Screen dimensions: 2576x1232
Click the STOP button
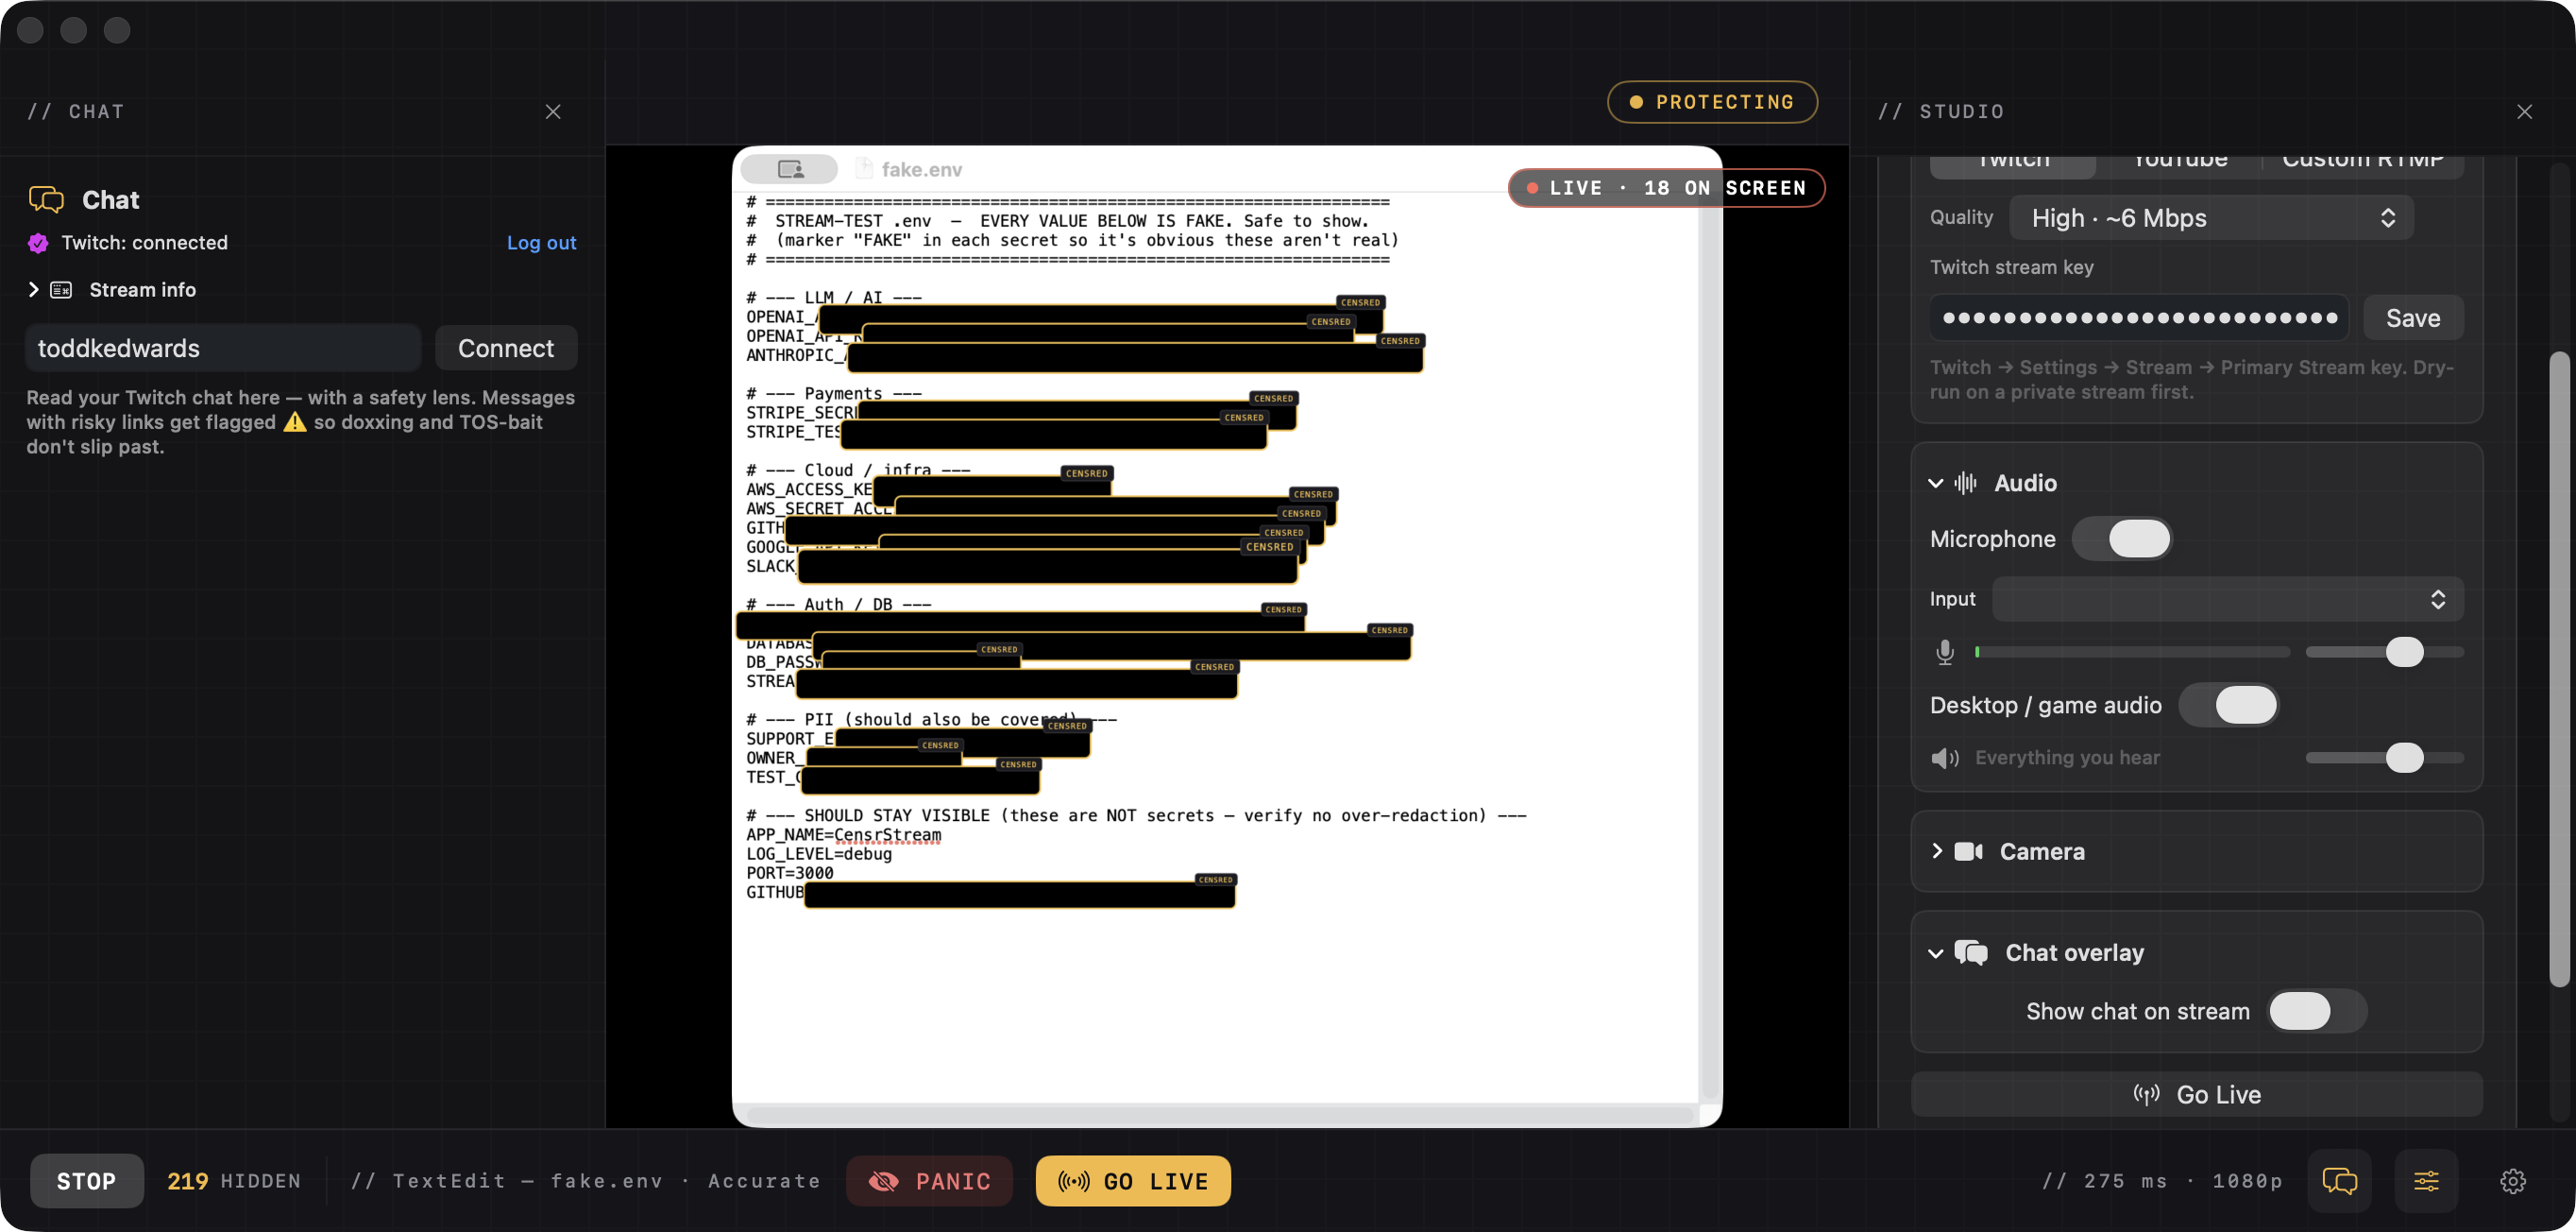click(87, 1181)
